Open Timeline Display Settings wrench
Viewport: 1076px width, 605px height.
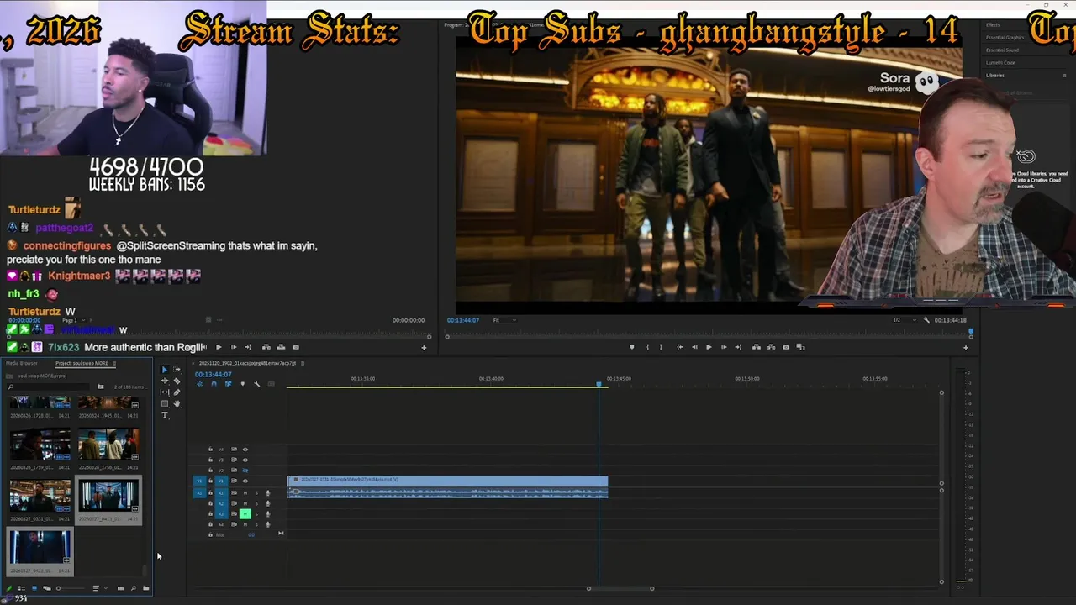click(257, 384)
